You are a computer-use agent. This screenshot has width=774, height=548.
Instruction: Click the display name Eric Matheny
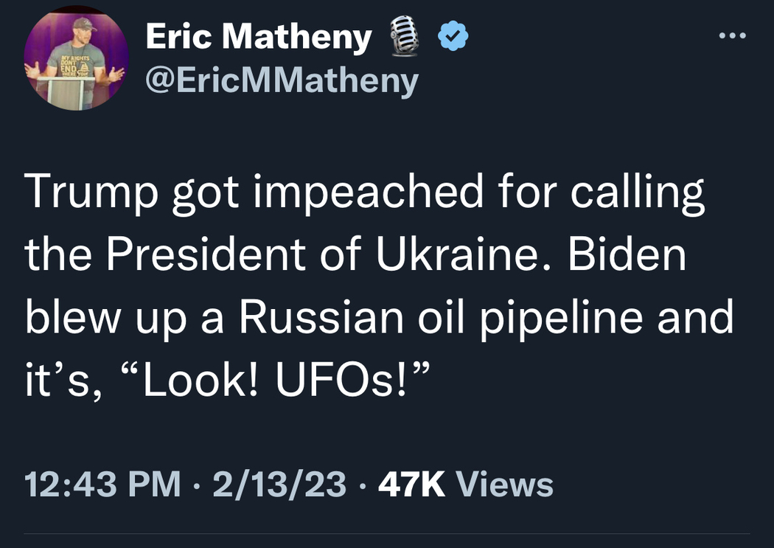tap(258, 37)
